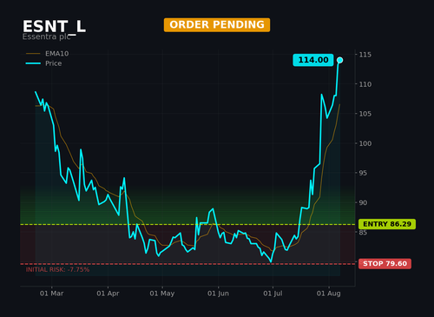Image resolution: width=434 pixels, height=317 pixels.
Task: Click the 115 y-axis value
Action: (365, 55)
